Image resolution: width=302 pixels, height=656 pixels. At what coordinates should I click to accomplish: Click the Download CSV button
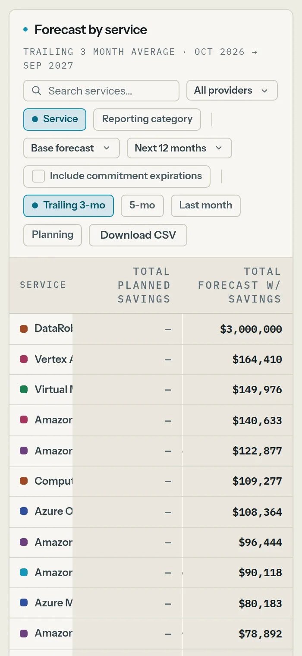138,235
